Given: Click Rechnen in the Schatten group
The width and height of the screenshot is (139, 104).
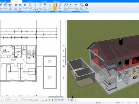Looking at the screenshot, I should (20, 7).
